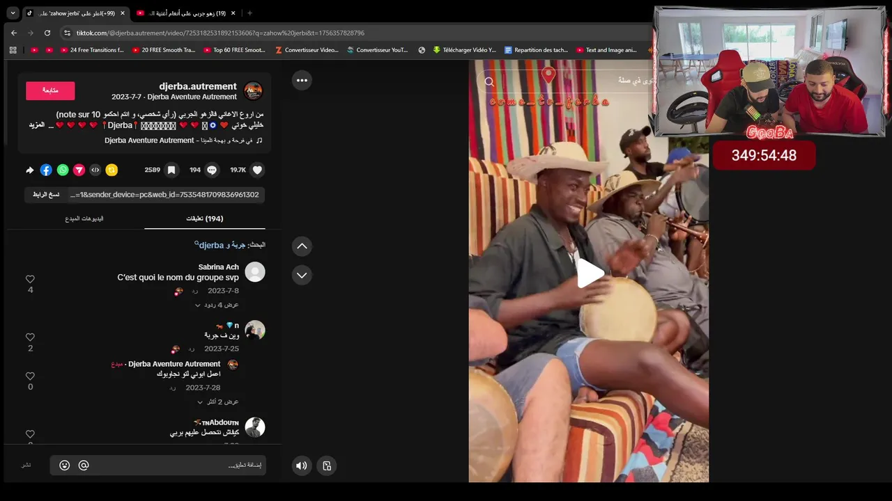This screenshot has height=501, width=892.
Task: Save video with the bookmark icon
Action: click(171, 170)
